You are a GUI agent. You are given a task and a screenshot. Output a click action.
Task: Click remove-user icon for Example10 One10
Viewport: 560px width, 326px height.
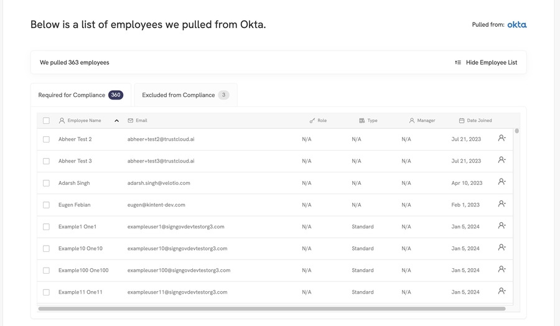click(x=502, y=247)
